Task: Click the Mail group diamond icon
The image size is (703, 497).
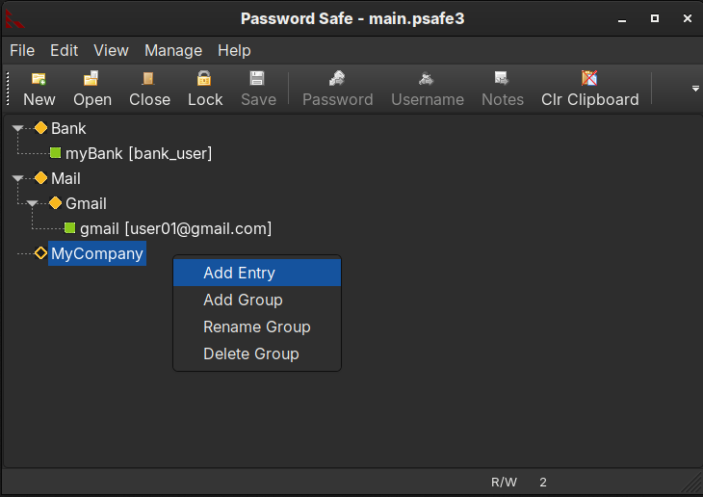Action: 40,178
